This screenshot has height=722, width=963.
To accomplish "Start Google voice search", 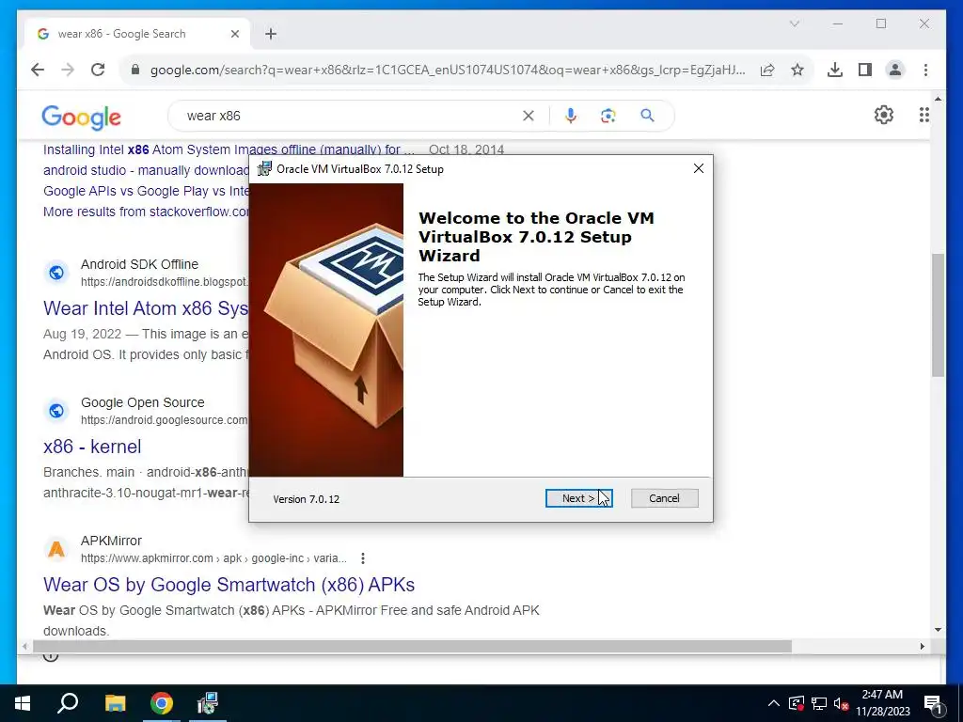I will pyautogui.click(x=571, y=116).
